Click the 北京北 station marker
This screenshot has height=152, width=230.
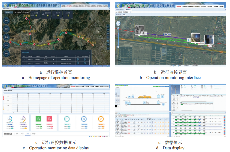click(93, 45)
